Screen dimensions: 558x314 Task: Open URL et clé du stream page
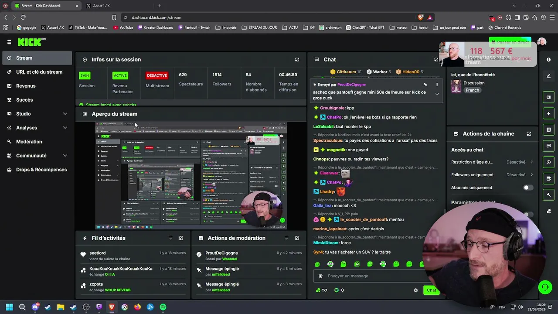tap(37, 72)
